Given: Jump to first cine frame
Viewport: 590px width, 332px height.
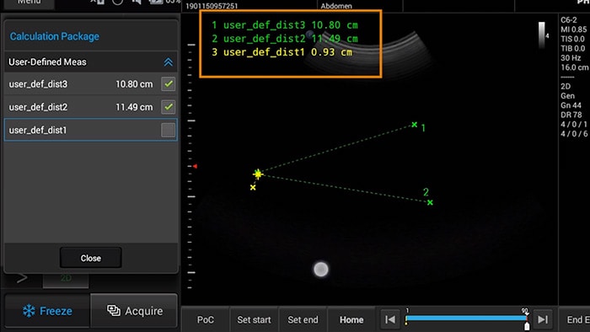Looking at the screenshot, I should (390, 319).
